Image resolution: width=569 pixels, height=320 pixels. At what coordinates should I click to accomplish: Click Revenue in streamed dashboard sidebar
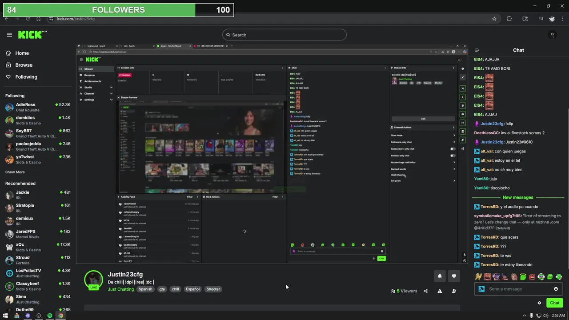click(89, 75)
